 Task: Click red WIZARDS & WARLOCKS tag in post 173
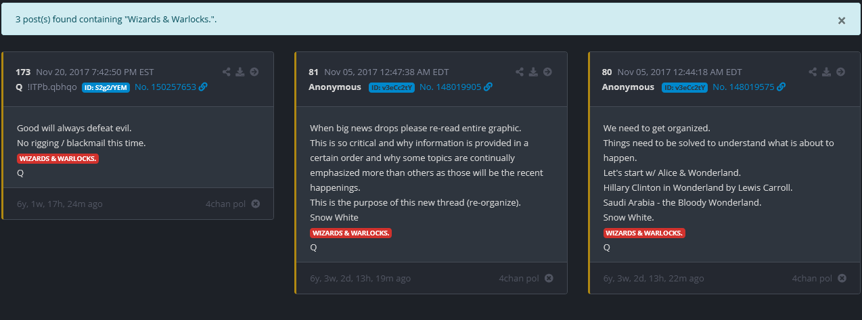(x=58, y=158)
